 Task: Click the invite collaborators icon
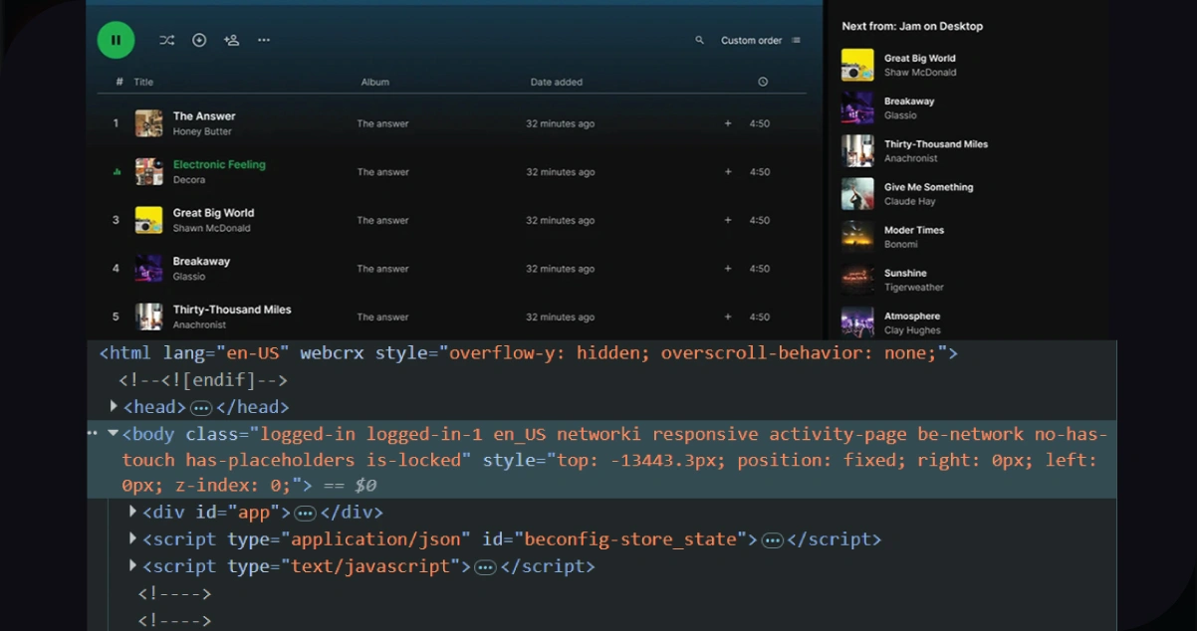point(231,40)
